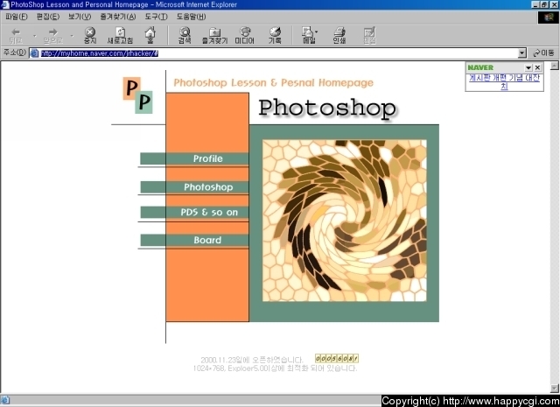Click the swirl mosaic image

click(344, 221)
